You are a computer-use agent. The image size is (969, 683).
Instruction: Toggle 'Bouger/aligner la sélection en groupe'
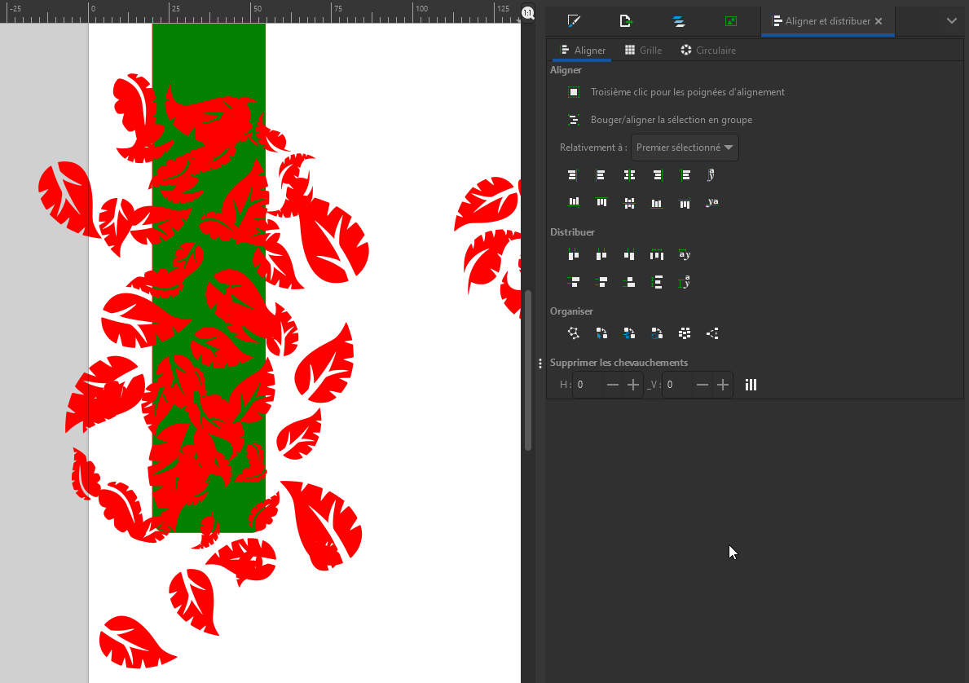[574, 120]
